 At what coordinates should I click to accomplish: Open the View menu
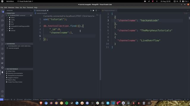tap(17, 7)
